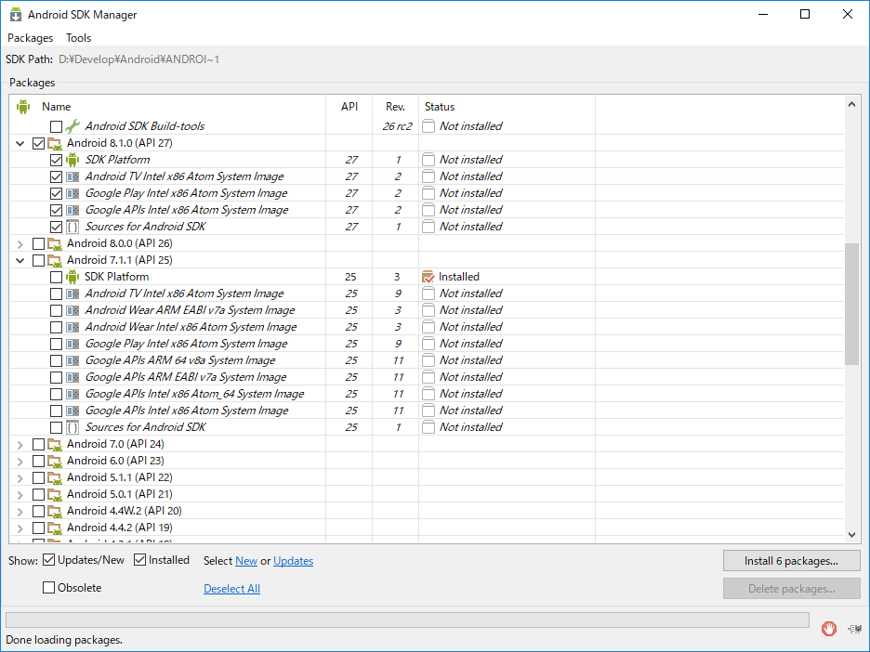The image size is (870, 652).
Task: Click the 'Done loading packages.' status text
Action: point(64,640)
